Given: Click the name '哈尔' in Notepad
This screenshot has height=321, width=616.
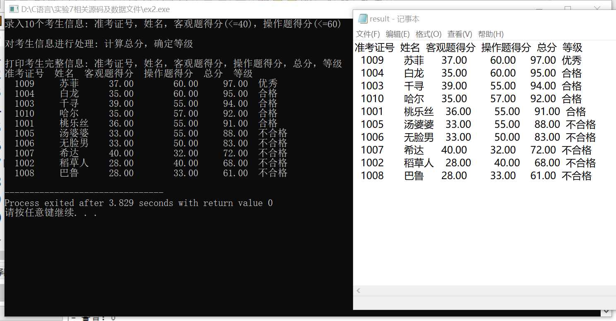Looking at the screenshot, I should click(414, 99).
